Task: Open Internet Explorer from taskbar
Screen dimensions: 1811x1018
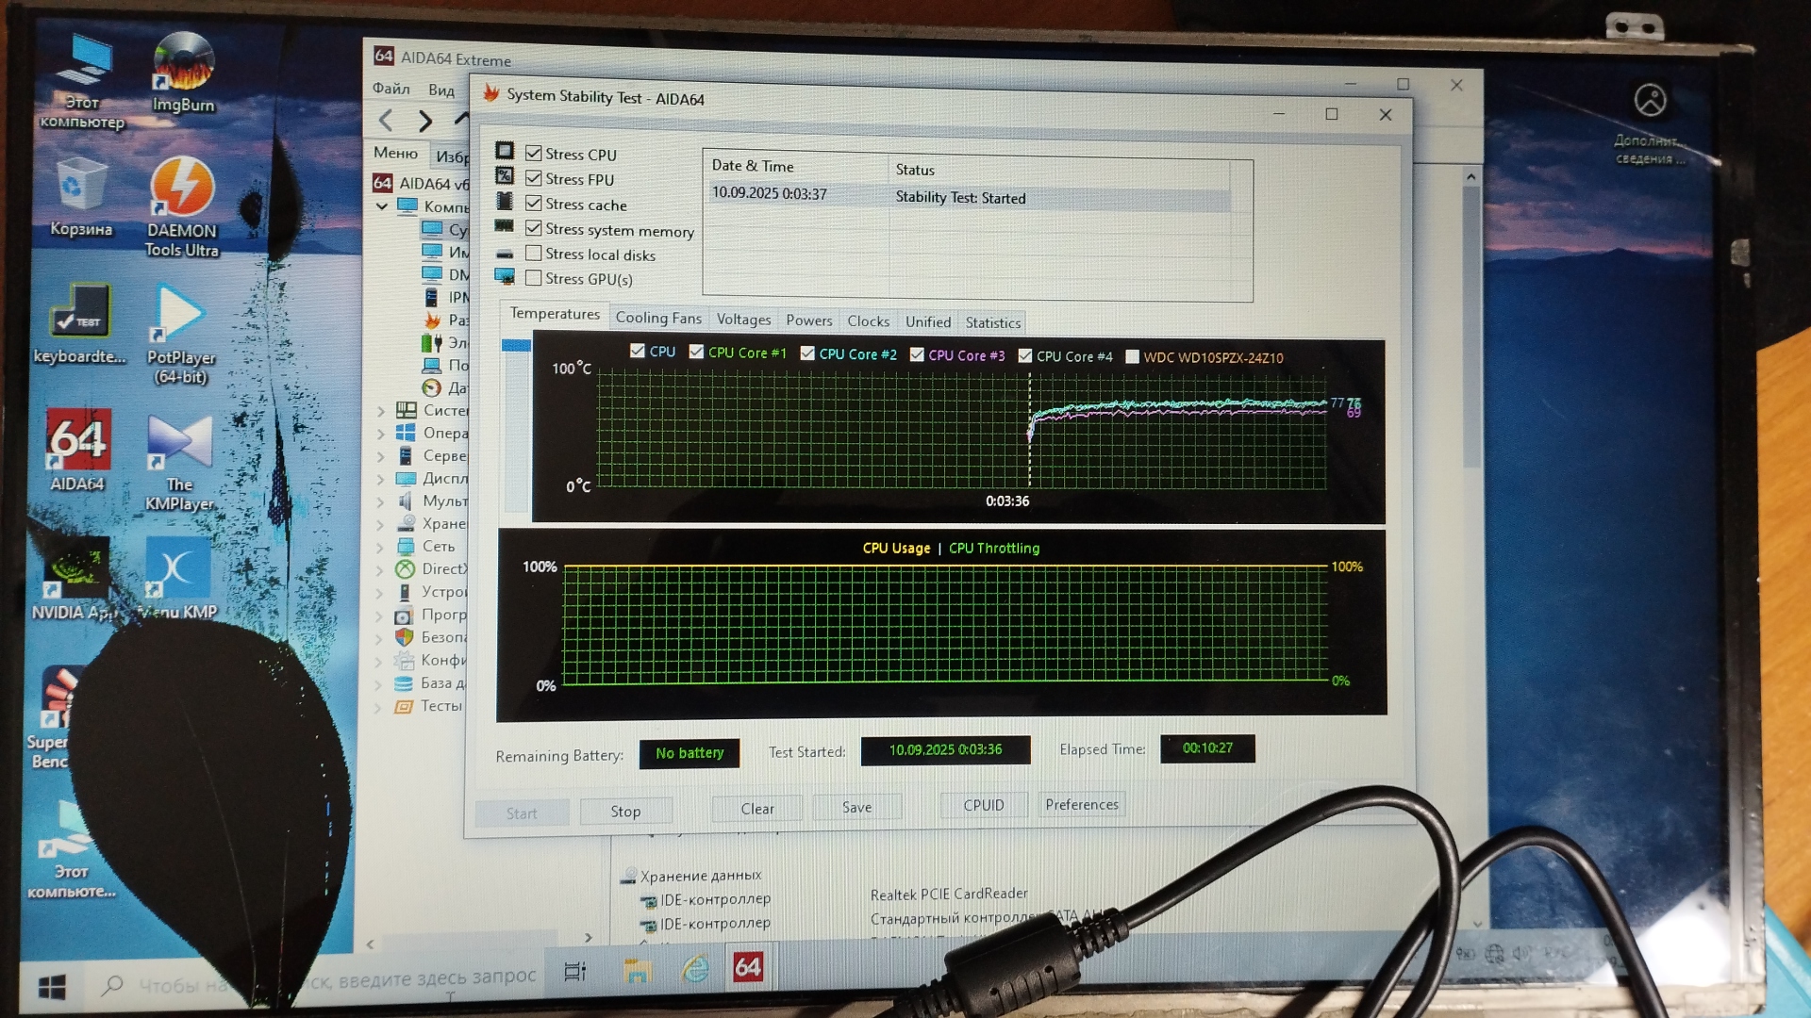Action: (x=695, y=968)
